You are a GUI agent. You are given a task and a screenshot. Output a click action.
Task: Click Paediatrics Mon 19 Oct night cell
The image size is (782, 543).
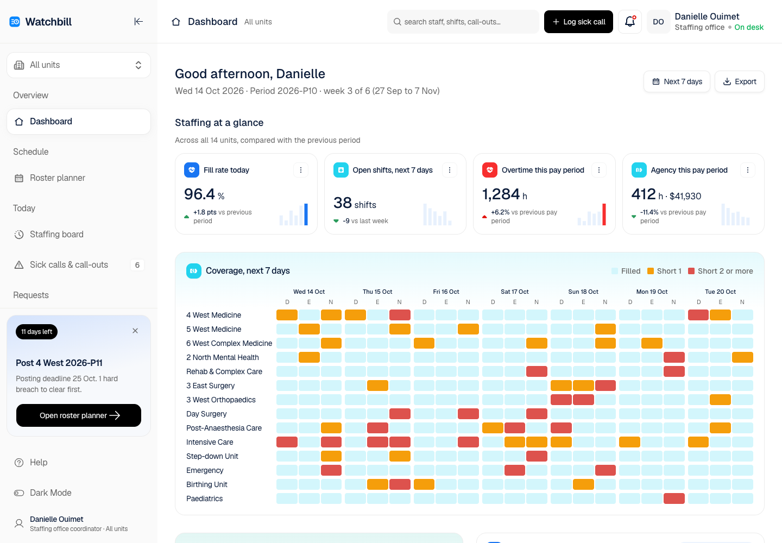click(x=674, y=498)
